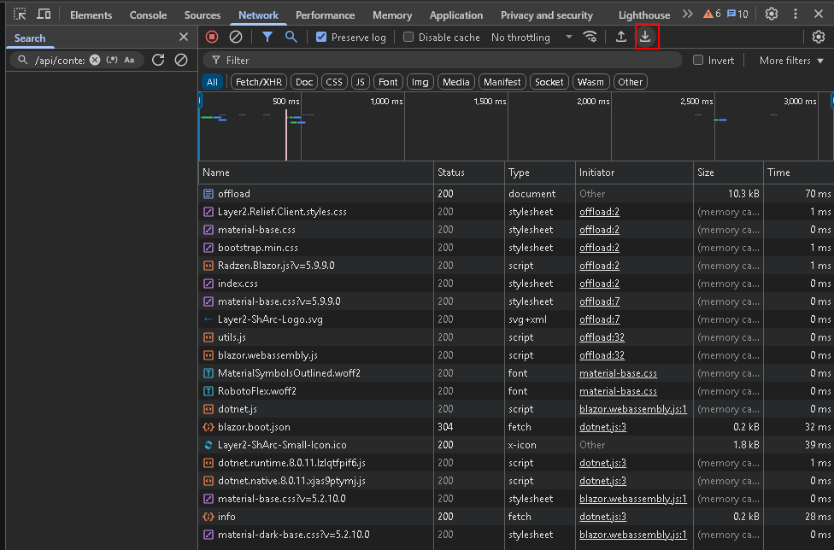Expand the hidden DevTools panels menu

[687, 15]
